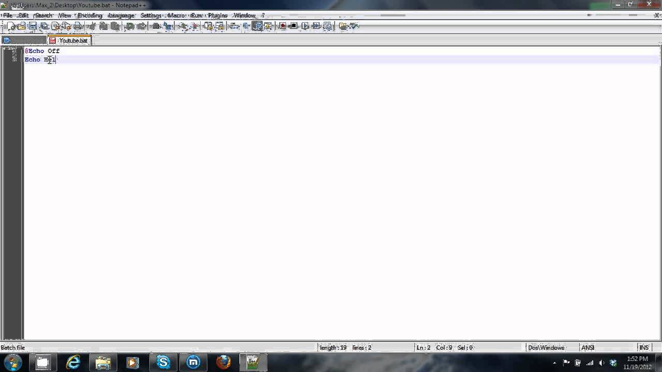Image resolution: width=662 pixels, height=372 pixels.
Task: Click the volume speaker tray icon
Action: point(601,363)
